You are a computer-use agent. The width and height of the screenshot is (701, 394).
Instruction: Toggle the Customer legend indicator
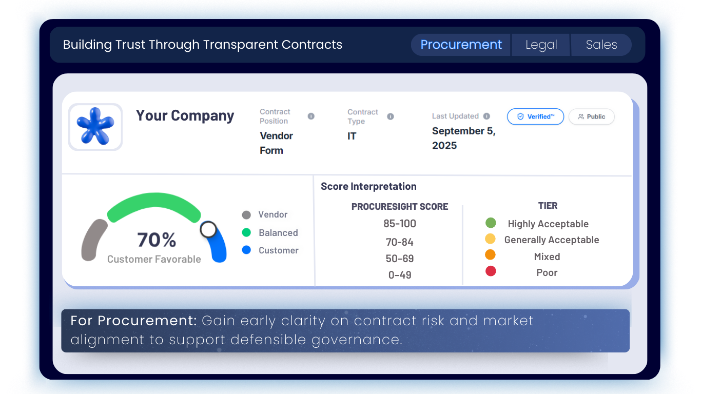[x=246, y=250]
